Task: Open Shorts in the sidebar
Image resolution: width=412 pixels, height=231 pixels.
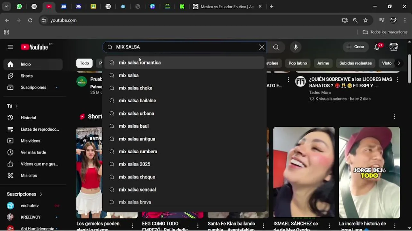Action: point(33,76)
